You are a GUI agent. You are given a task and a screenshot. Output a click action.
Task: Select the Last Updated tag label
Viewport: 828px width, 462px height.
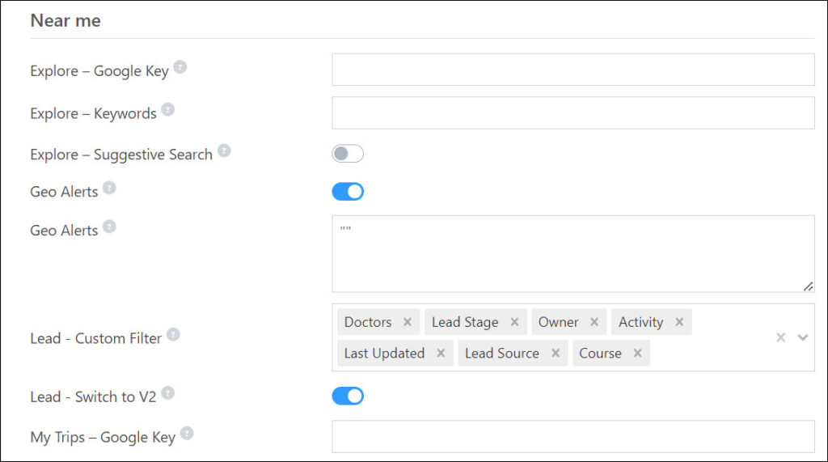point(384,353)
